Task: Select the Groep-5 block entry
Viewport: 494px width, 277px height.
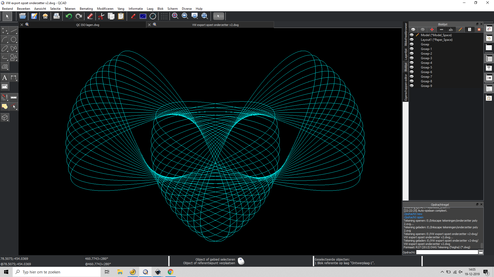Action: pyautogui.click(x=426, y=67)
